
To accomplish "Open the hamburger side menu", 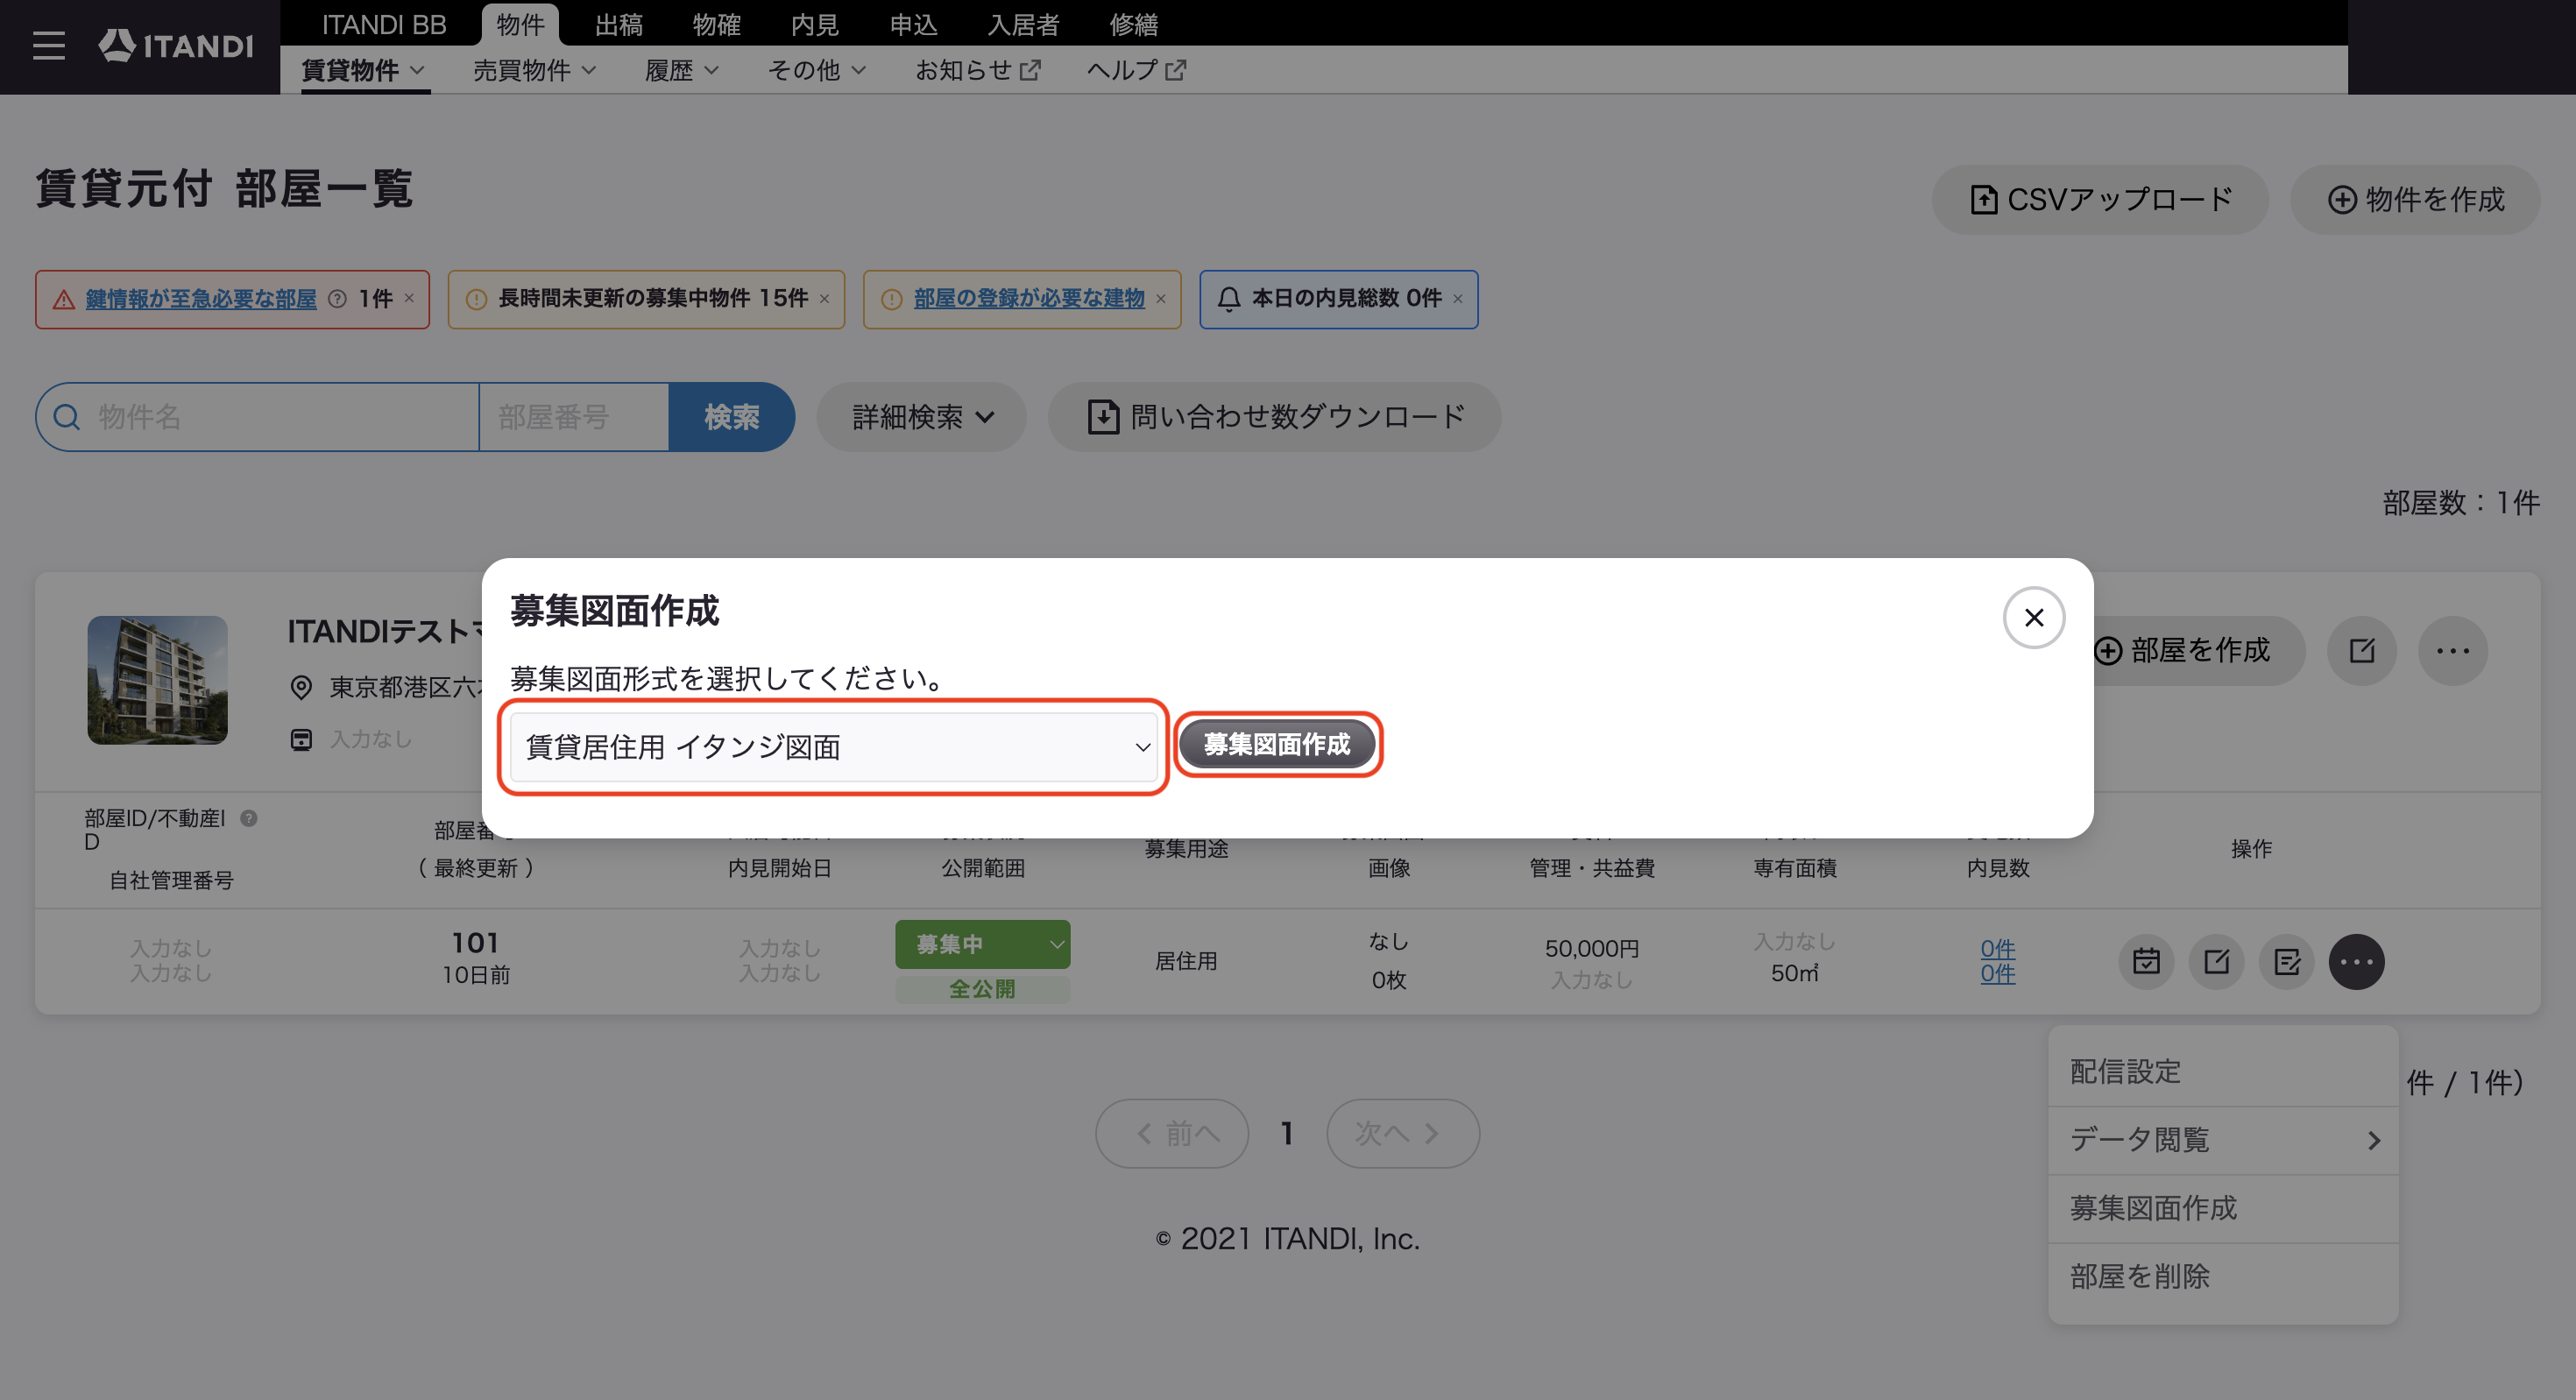I will click(x=48, y=46).
